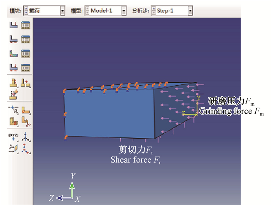Select the Create Load tool
This screenshot has height=205, width=272.
[14, 26]
